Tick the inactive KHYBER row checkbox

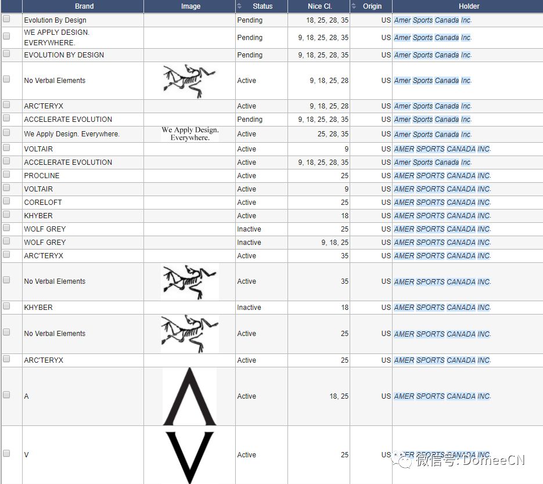(x=6, y=306)
